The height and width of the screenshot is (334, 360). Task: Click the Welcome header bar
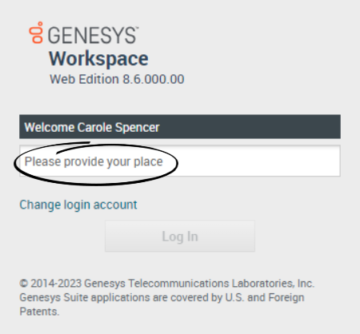[x=180, y=127]
